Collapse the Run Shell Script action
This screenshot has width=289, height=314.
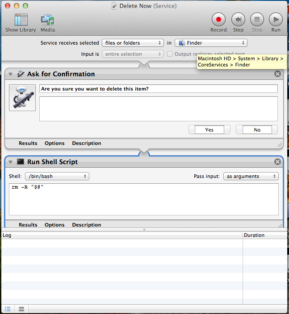click(x=10, y=162)
